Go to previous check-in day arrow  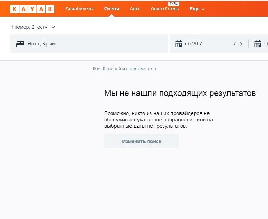[x=235, y=44]
